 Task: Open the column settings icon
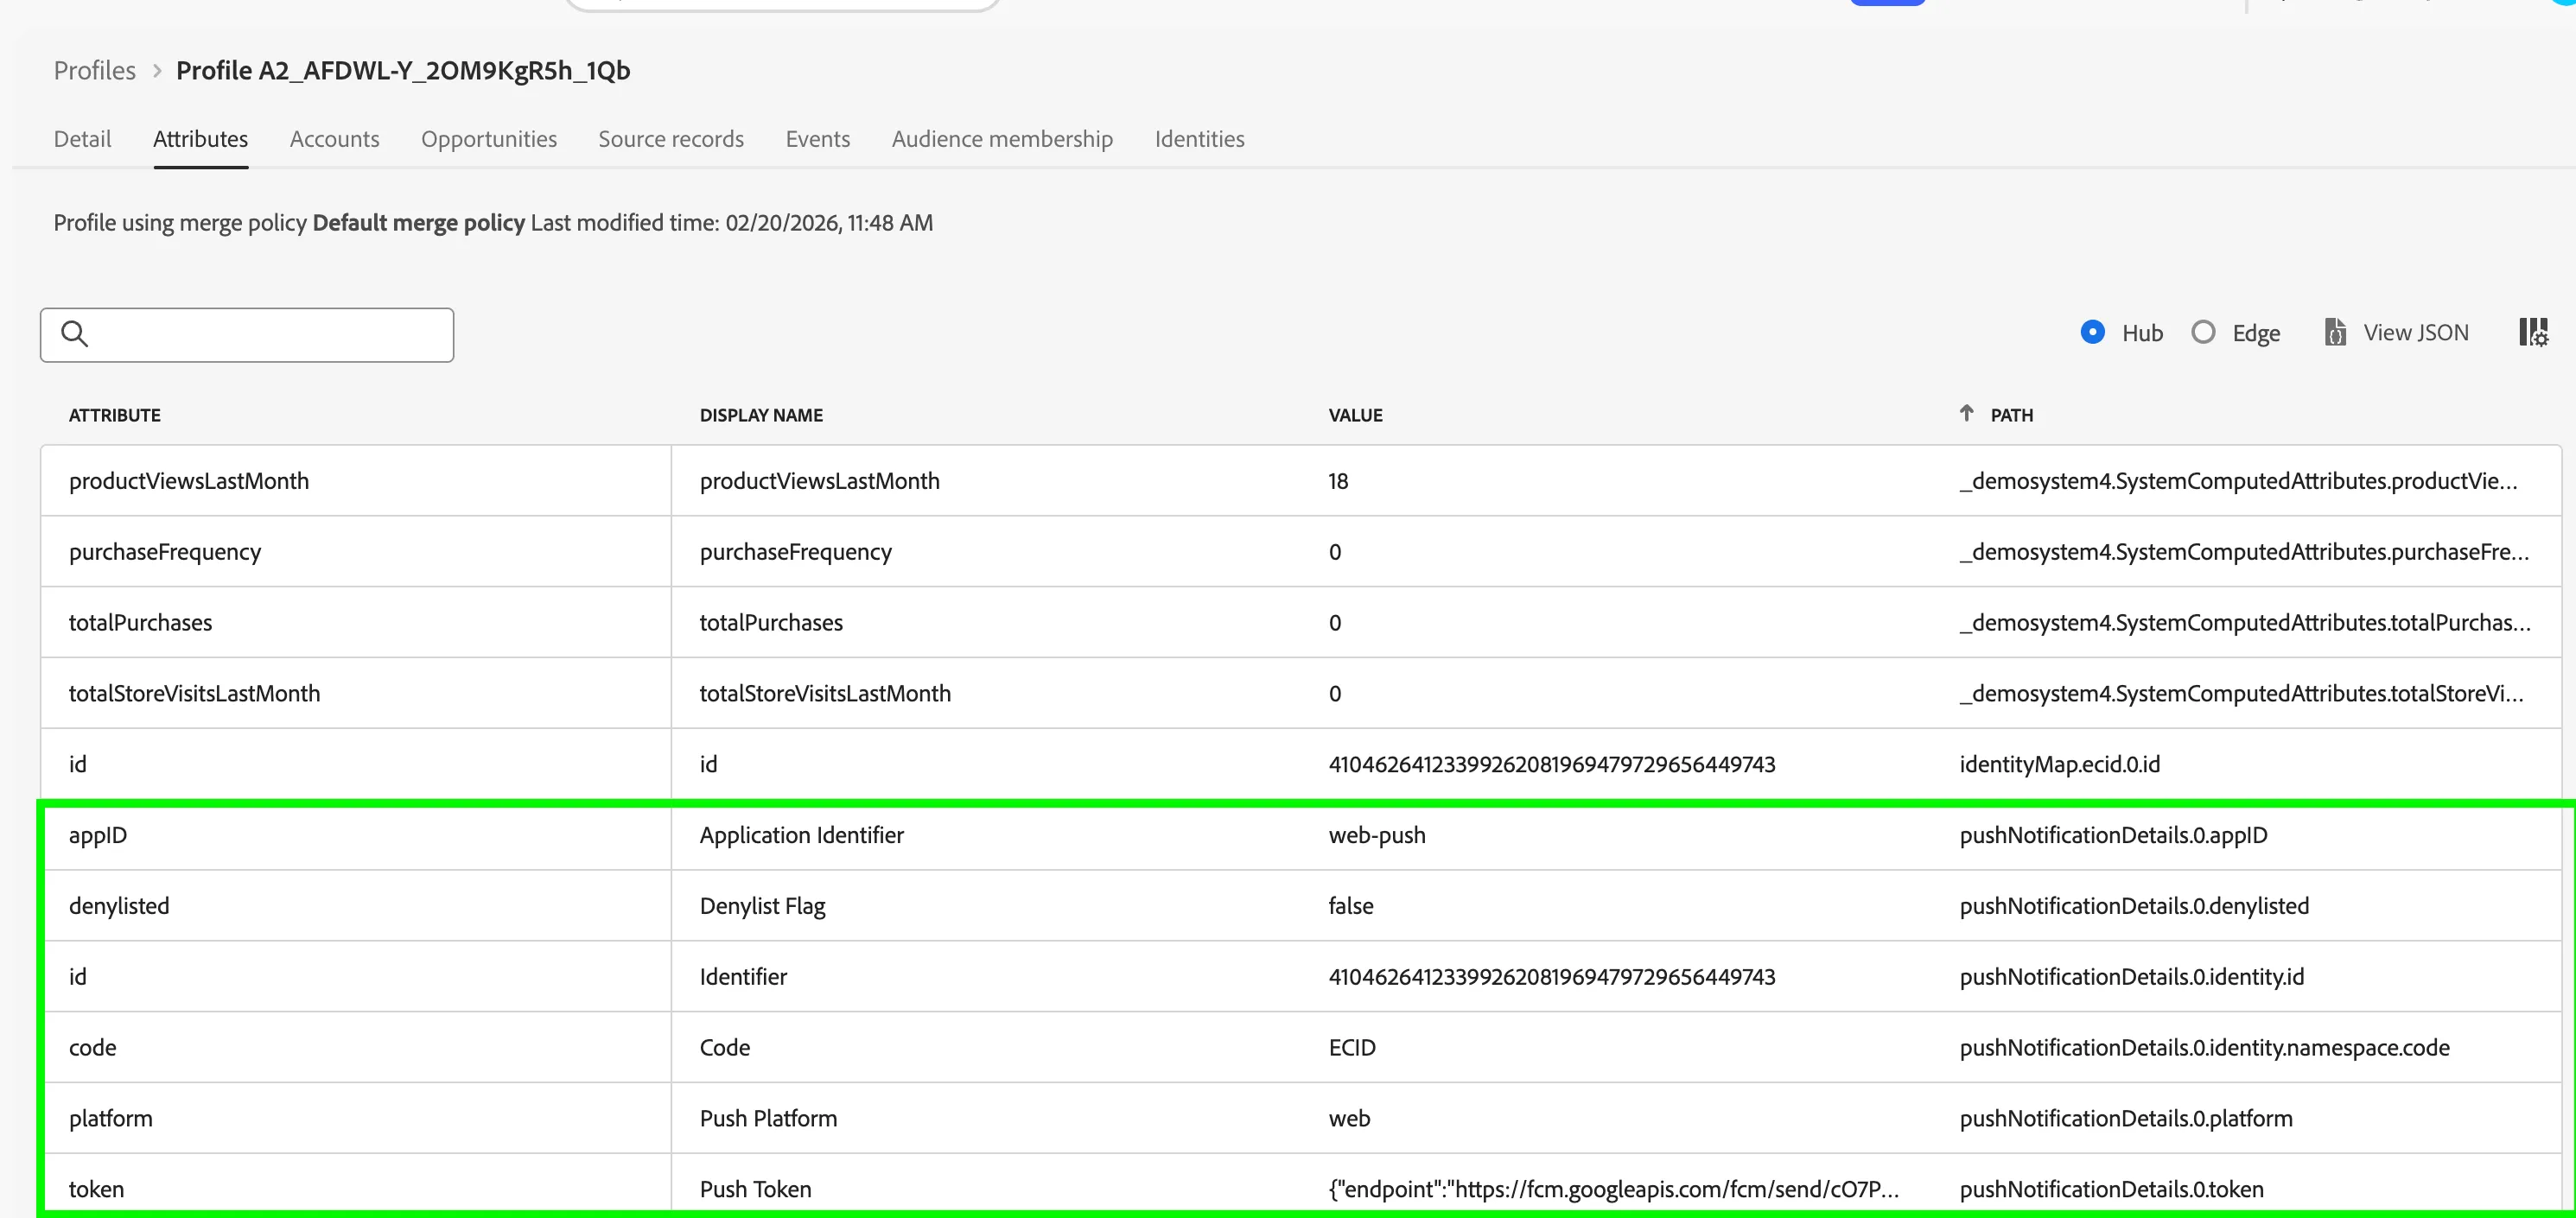[2533, 333]
